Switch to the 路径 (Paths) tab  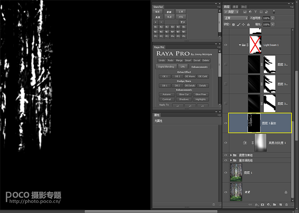pyautogui.click(x=244, y=7)
